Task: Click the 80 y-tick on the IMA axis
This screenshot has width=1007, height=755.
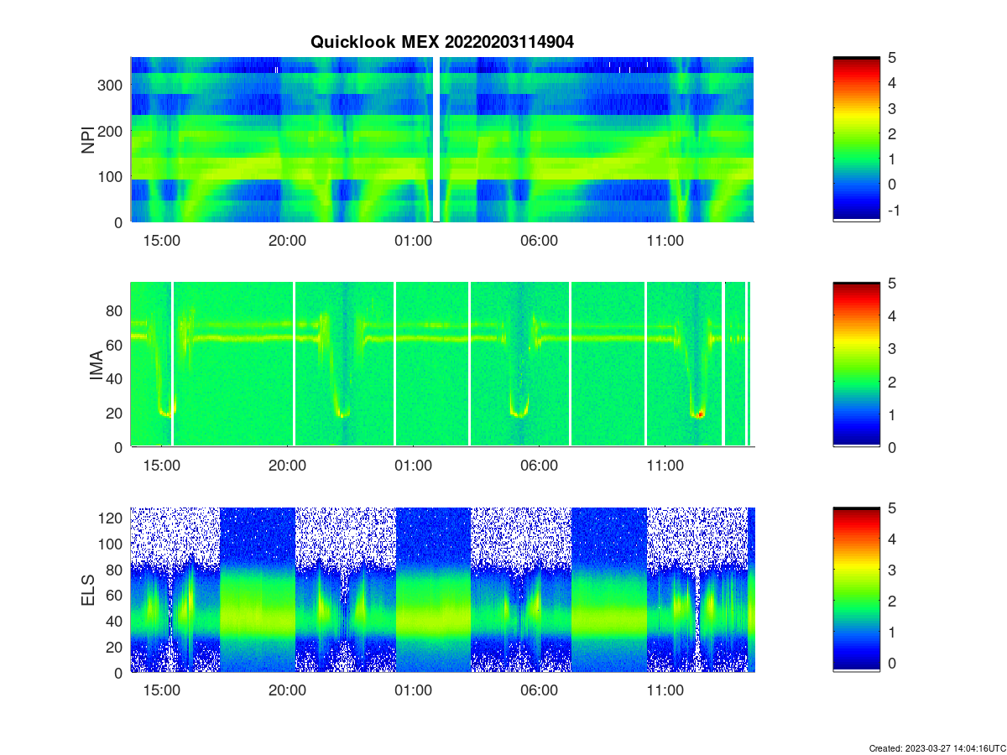Action: [116, 311]
